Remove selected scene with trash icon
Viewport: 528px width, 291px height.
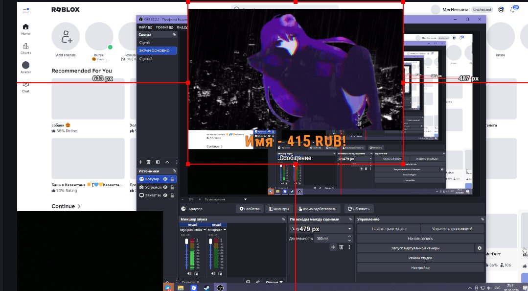tap(148, 162)
